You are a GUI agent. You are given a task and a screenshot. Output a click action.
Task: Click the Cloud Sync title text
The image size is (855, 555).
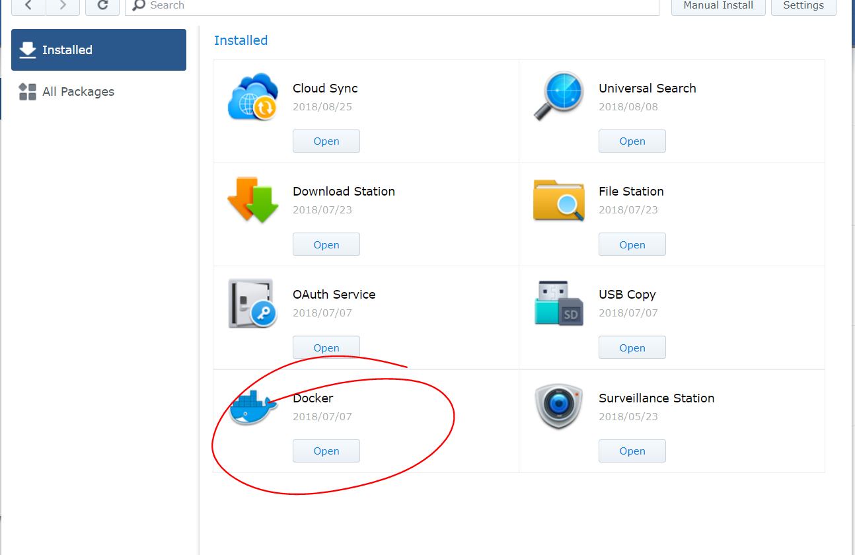point(325,89)
